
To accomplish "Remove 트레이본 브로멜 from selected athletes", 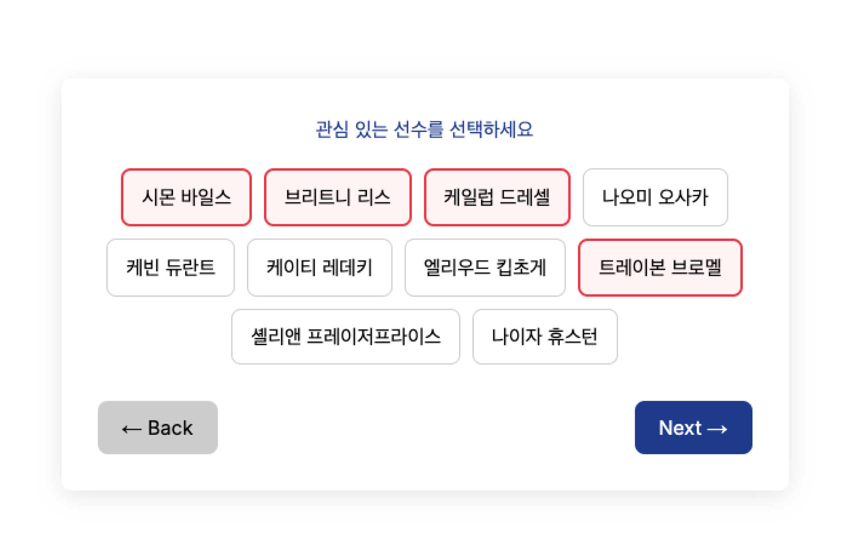I will 660,267.
